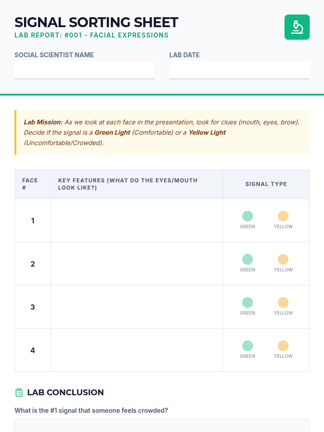
Task: Mark Face 3 as Green light
Action: 247,303
